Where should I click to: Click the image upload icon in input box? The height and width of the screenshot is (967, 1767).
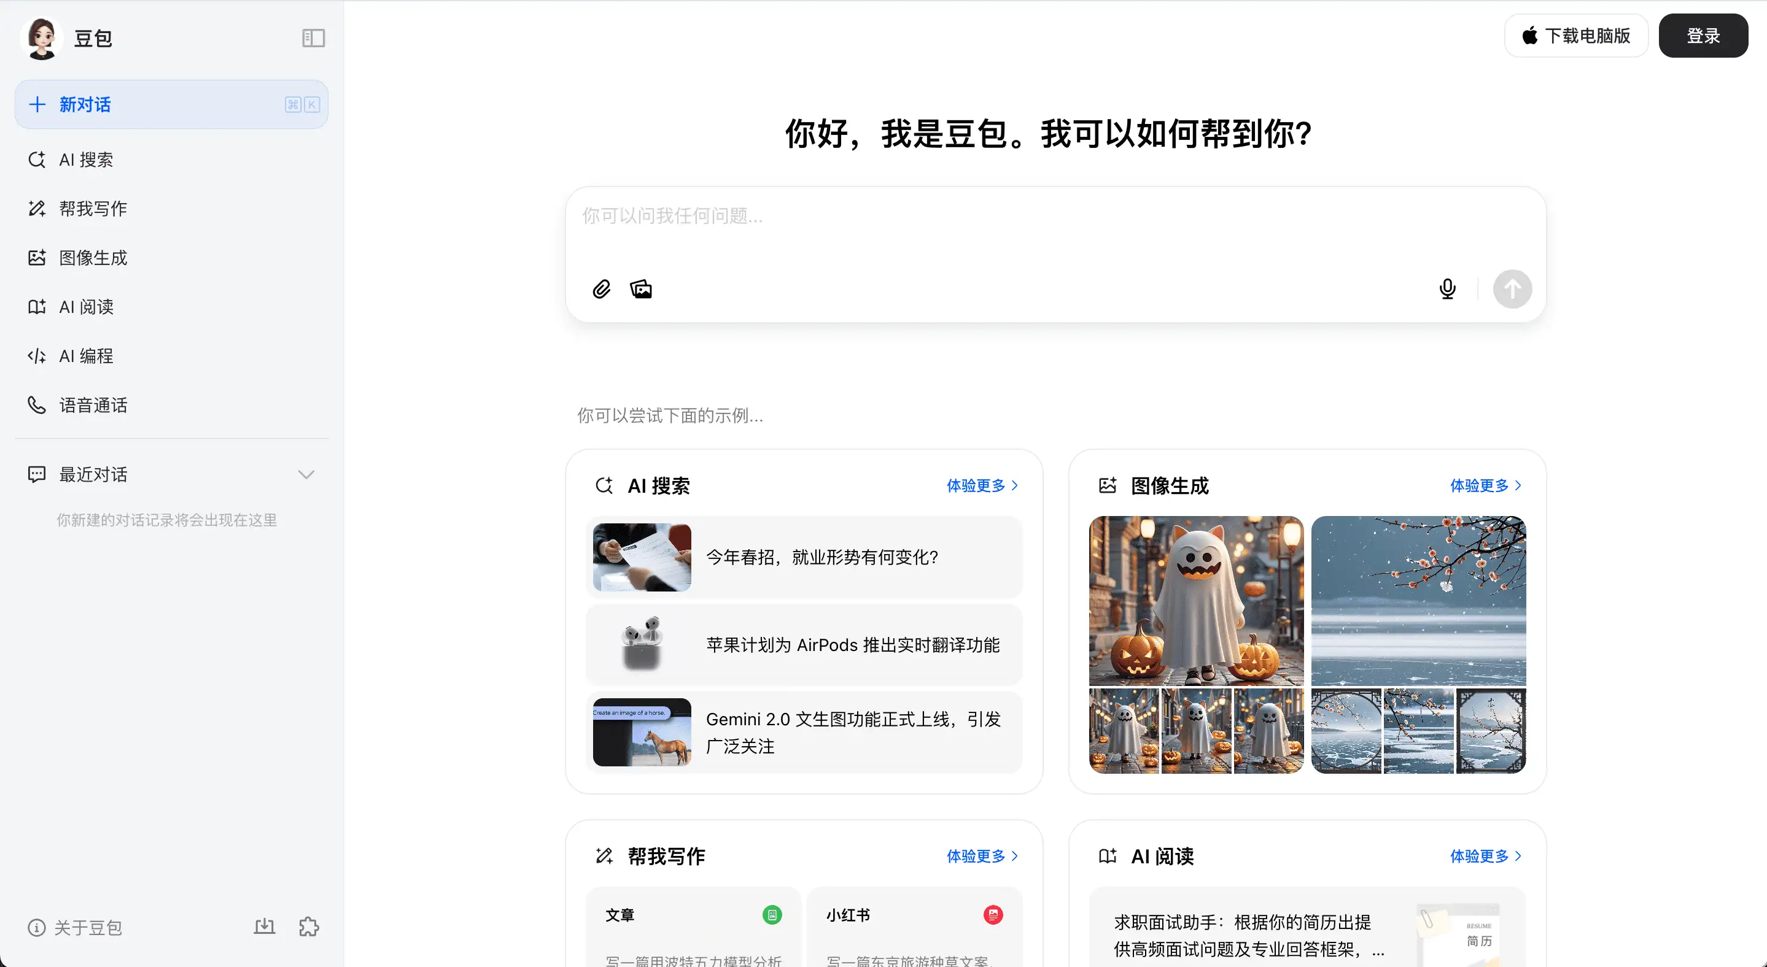tap(640, 288)
